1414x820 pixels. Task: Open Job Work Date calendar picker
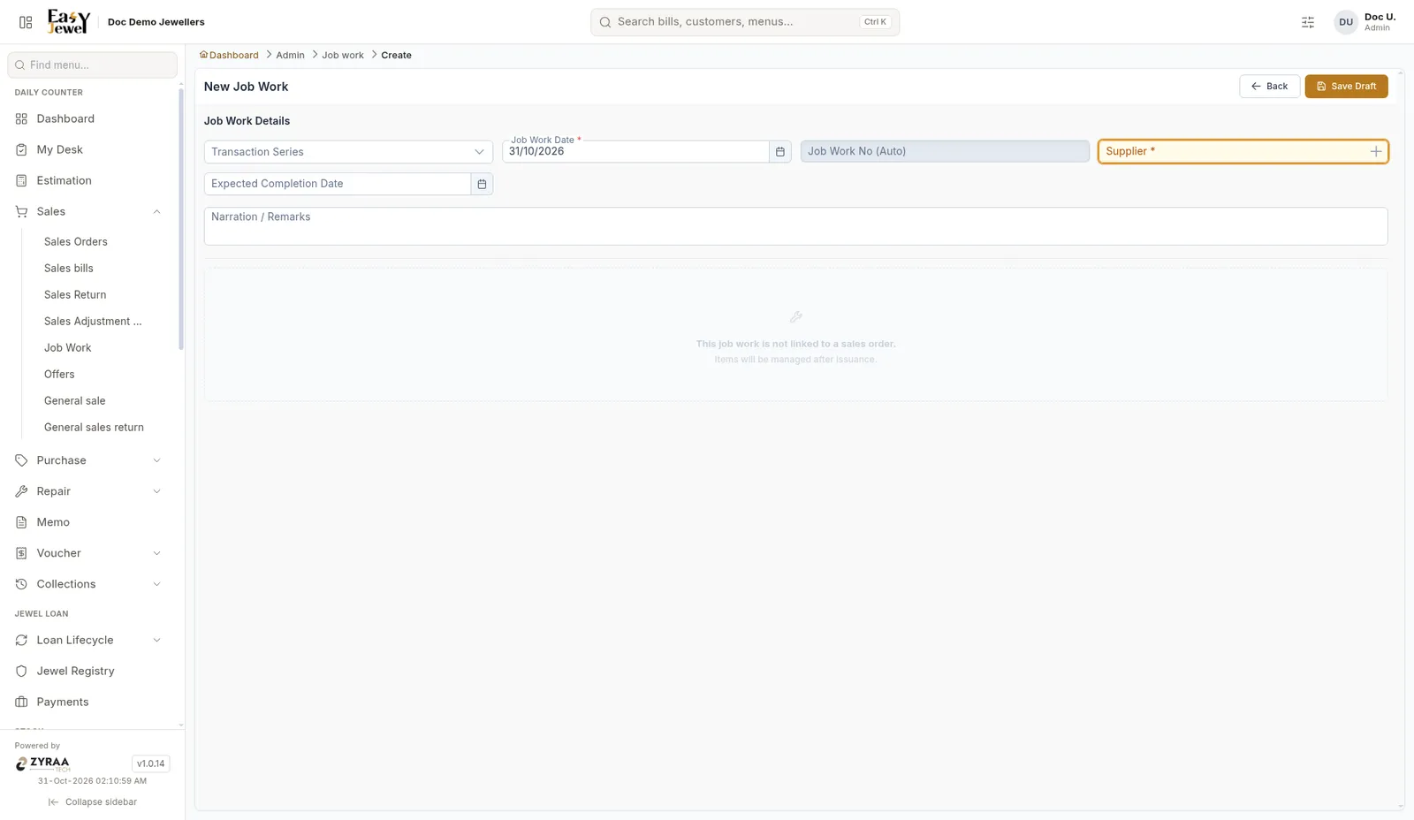pyautogui.click(x=780, y=152)
